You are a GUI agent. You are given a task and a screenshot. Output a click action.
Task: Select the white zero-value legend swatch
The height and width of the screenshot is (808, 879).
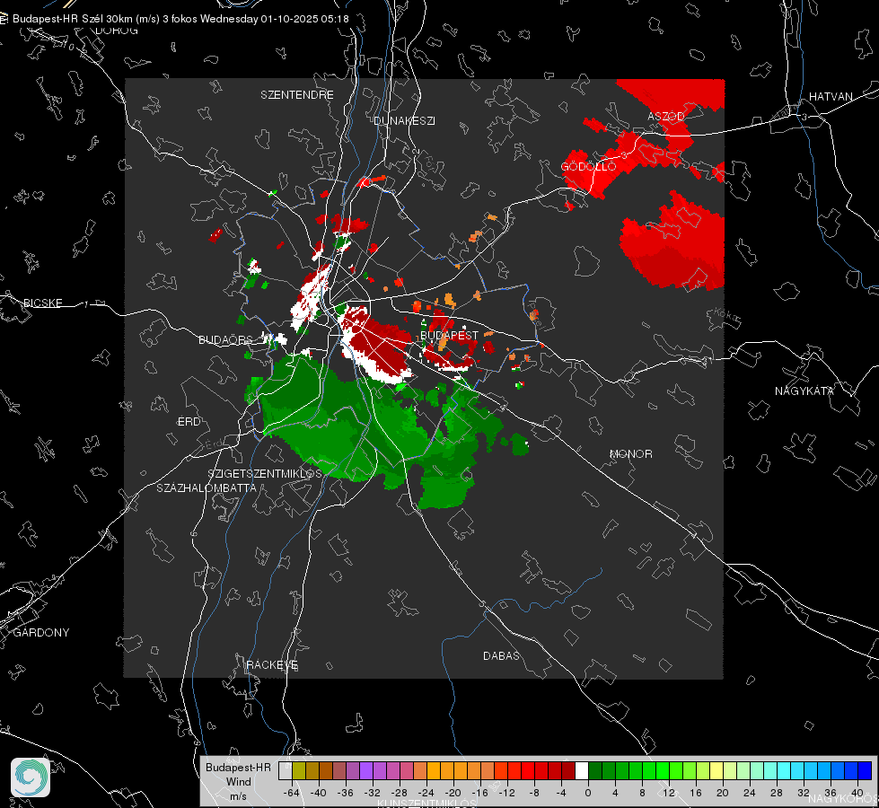point(581,770)
